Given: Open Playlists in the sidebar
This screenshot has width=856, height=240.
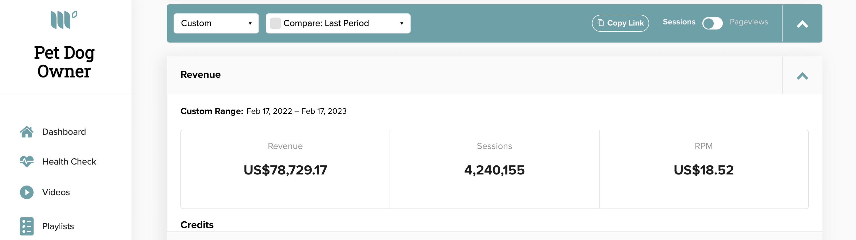Looking at the screenshot, I should coord(58,226).
